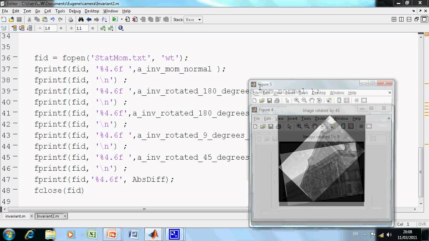The height and width of the screenshot is (241, 429).
Task: Print the Invariant2.m document
Action: pyautogui.click(x=71, y=19)
